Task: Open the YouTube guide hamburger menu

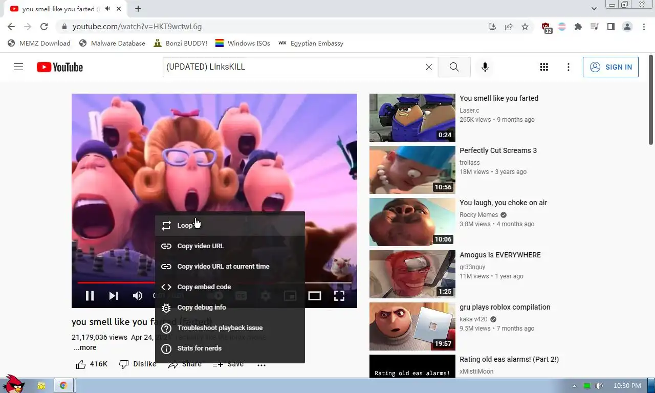Action: click(x=18, y=67)
